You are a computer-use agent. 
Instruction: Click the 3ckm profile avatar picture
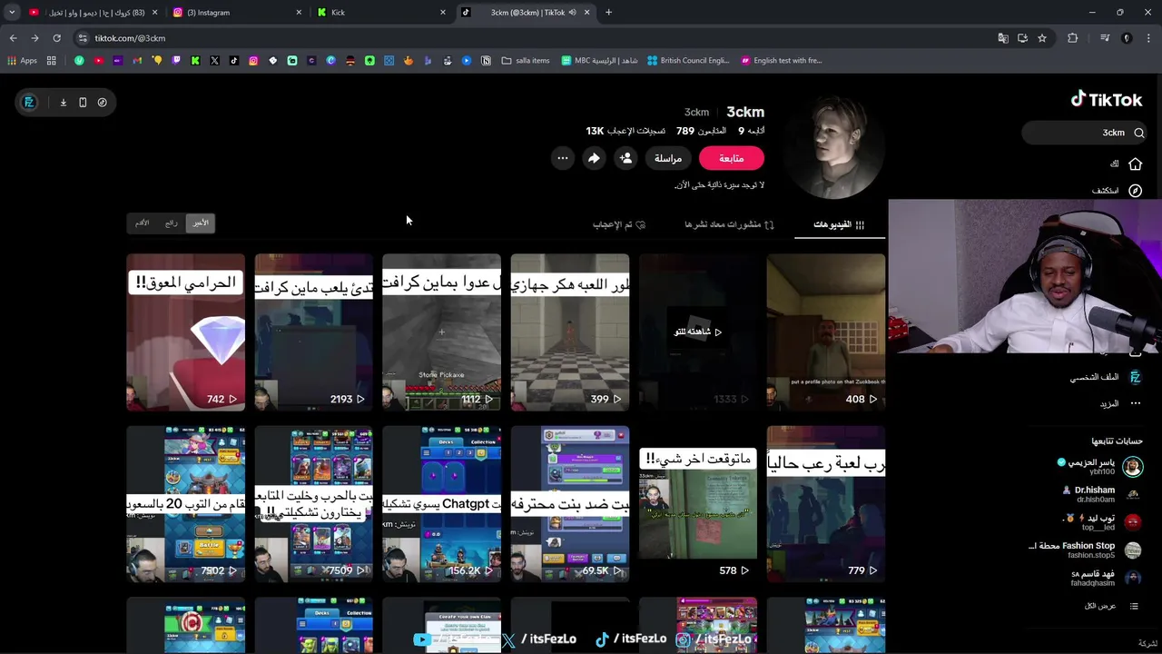tap(835, 146)
